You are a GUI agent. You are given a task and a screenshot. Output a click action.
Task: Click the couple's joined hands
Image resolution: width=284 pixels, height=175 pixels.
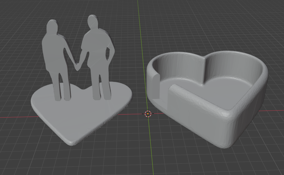(77, 65)
